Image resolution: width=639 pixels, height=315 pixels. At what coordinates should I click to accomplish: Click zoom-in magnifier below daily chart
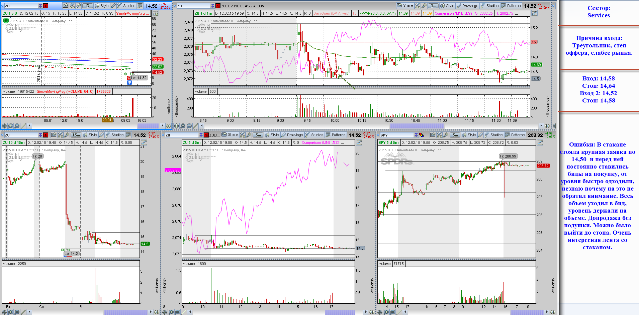[10, 126]
